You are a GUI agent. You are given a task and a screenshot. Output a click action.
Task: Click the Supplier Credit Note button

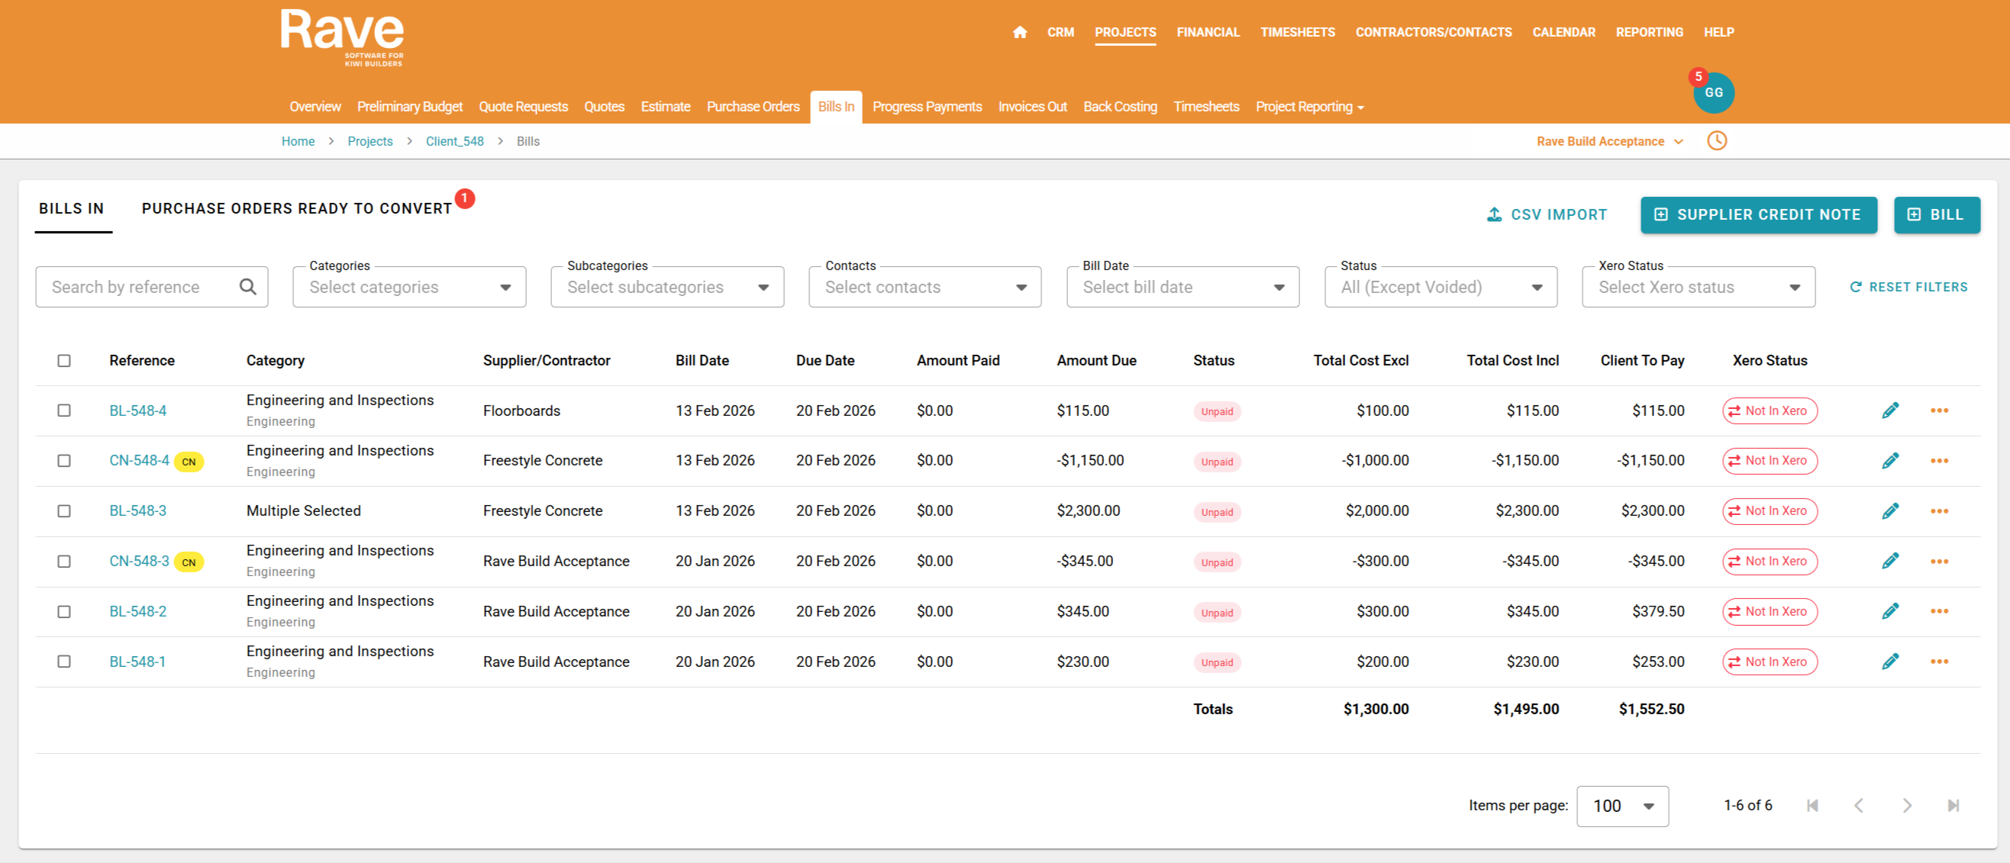tap(1758, 214)
